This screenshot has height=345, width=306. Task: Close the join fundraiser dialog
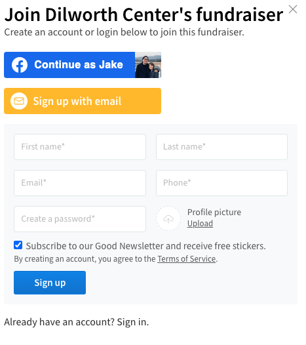coord(293,9)
